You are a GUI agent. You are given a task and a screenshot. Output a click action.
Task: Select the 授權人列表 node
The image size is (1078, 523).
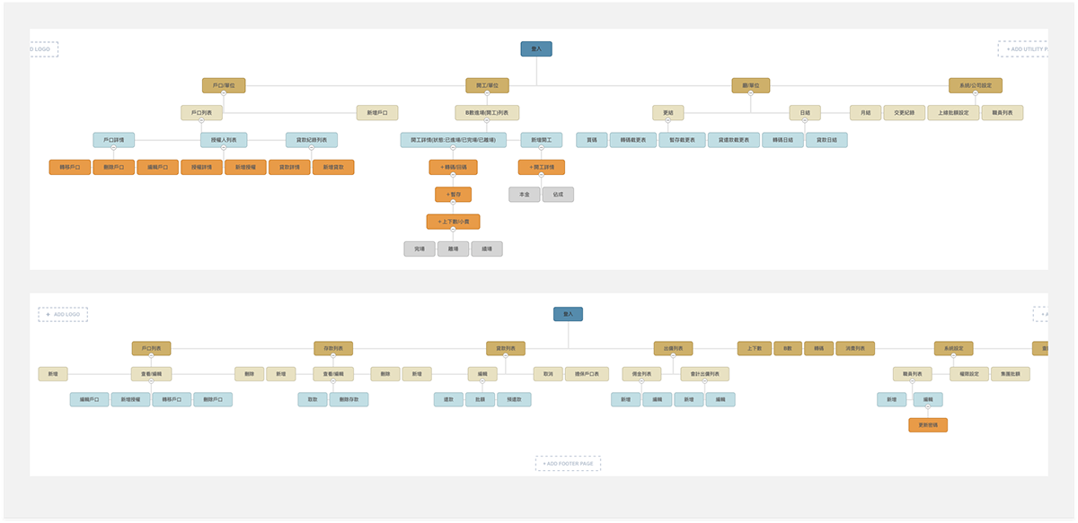pyautogui.click(x=224, y=140)
